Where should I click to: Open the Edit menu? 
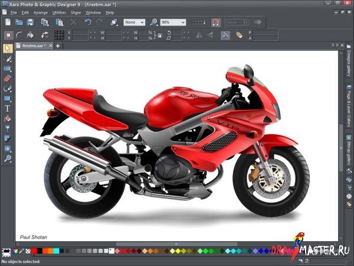[25, 12]
